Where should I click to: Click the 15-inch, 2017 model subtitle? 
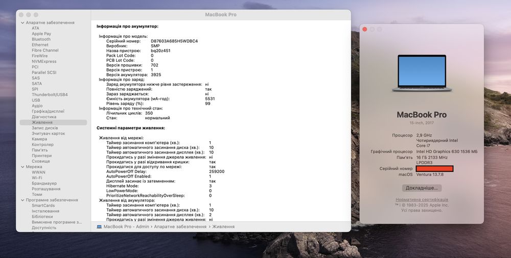[x=422, y=123]
